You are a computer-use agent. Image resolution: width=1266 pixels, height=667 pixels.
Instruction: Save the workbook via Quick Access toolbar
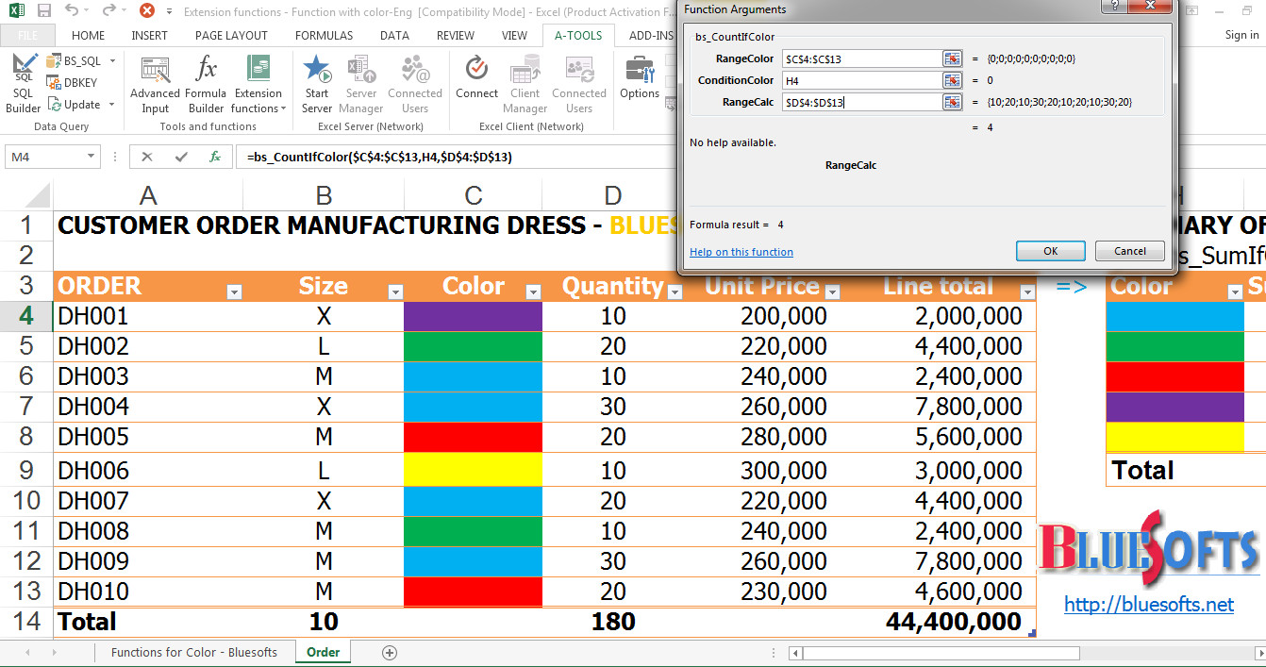point(43,10)
